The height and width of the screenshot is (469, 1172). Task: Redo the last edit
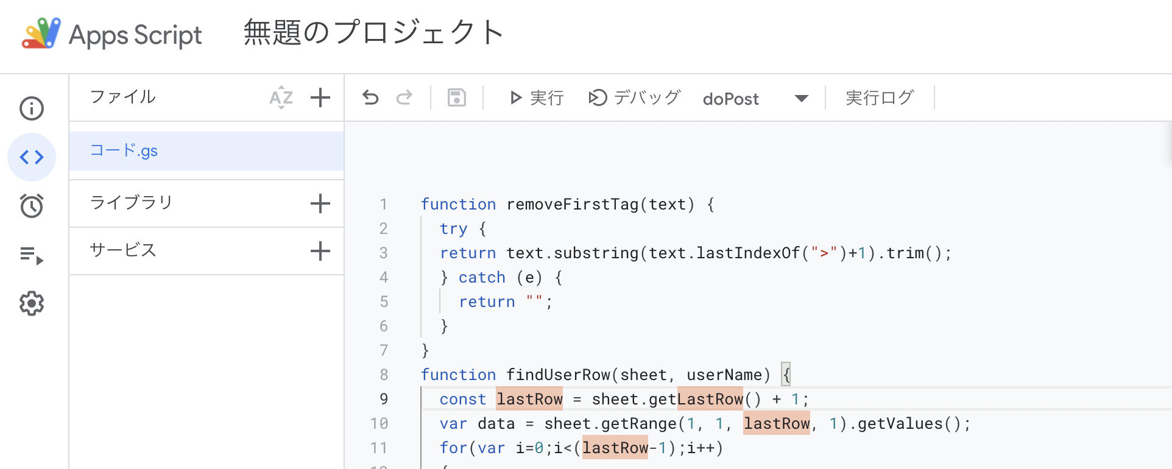click(x=404, y=97)
